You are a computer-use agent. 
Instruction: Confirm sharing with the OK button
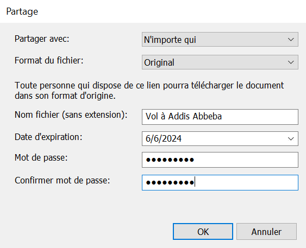[203, 231]
